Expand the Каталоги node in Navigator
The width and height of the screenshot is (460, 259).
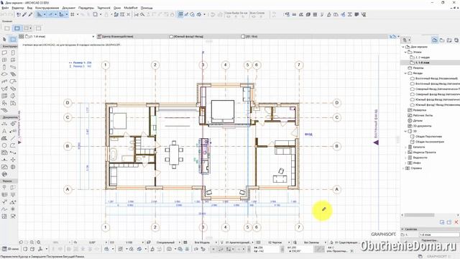406,147
